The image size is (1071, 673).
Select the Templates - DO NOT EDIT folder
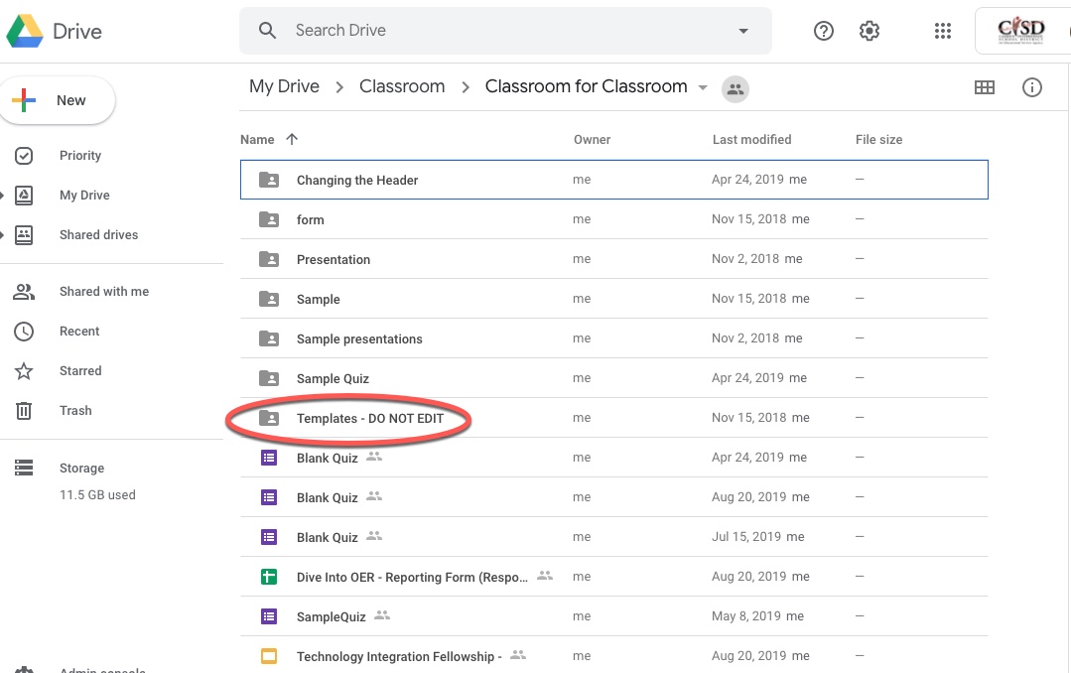coord(369,419)
